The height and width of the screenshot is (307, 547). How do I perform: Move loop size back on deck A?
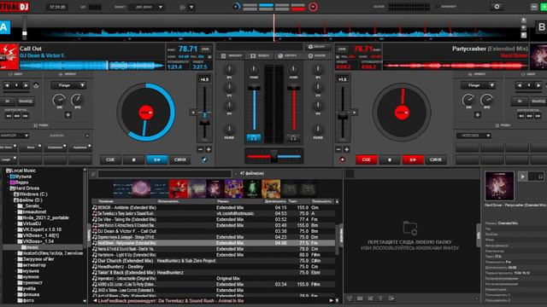pos(7,85)
